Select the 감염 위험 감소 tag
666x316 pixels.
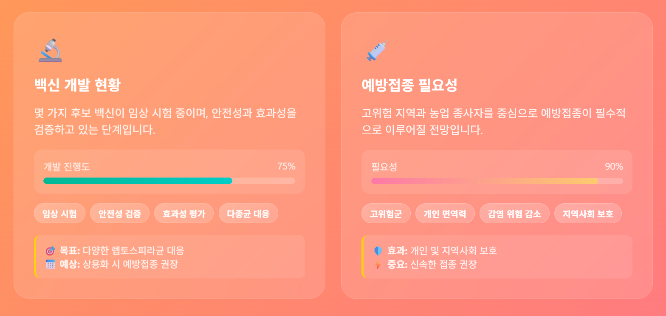pos(514,213)
